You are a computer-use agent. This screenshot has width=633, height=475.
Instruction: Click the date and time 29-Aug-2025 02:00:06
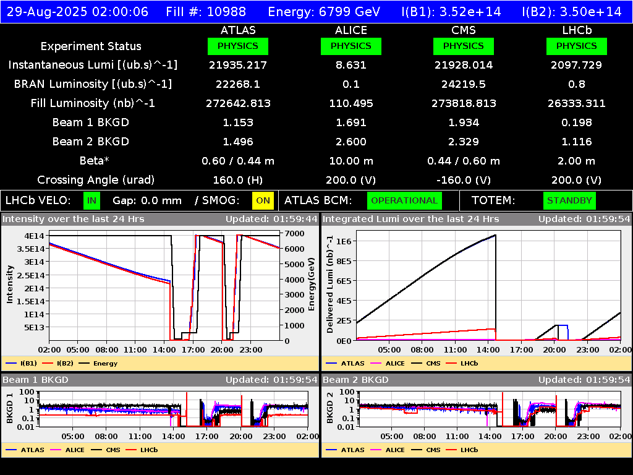(77, 11)
